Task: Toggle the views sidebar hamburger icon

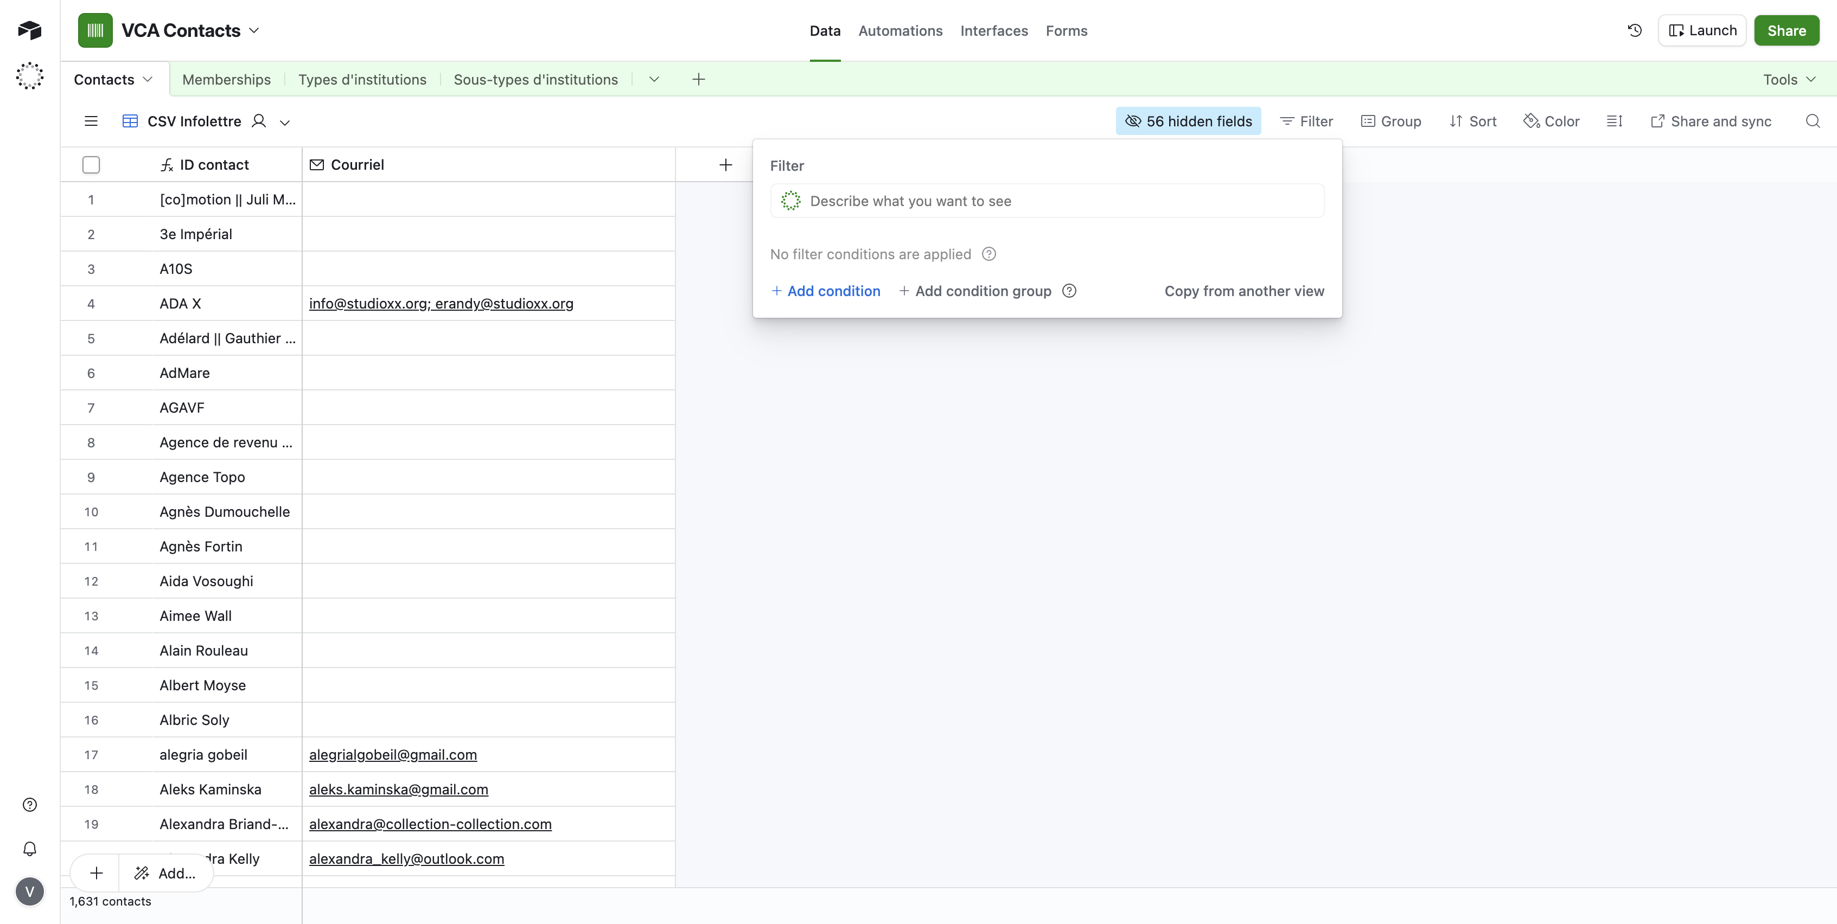Action: pyautogui.click(x=91, y=121)
